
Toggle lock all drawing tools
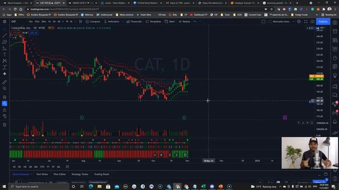5,110
